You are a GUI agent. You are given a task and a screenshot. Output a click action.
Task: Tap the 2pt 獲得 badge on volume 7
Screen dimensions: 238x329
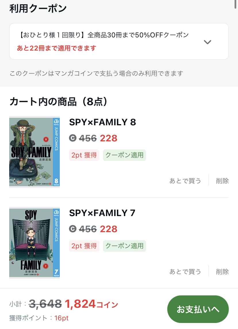(x=84, y=246)
